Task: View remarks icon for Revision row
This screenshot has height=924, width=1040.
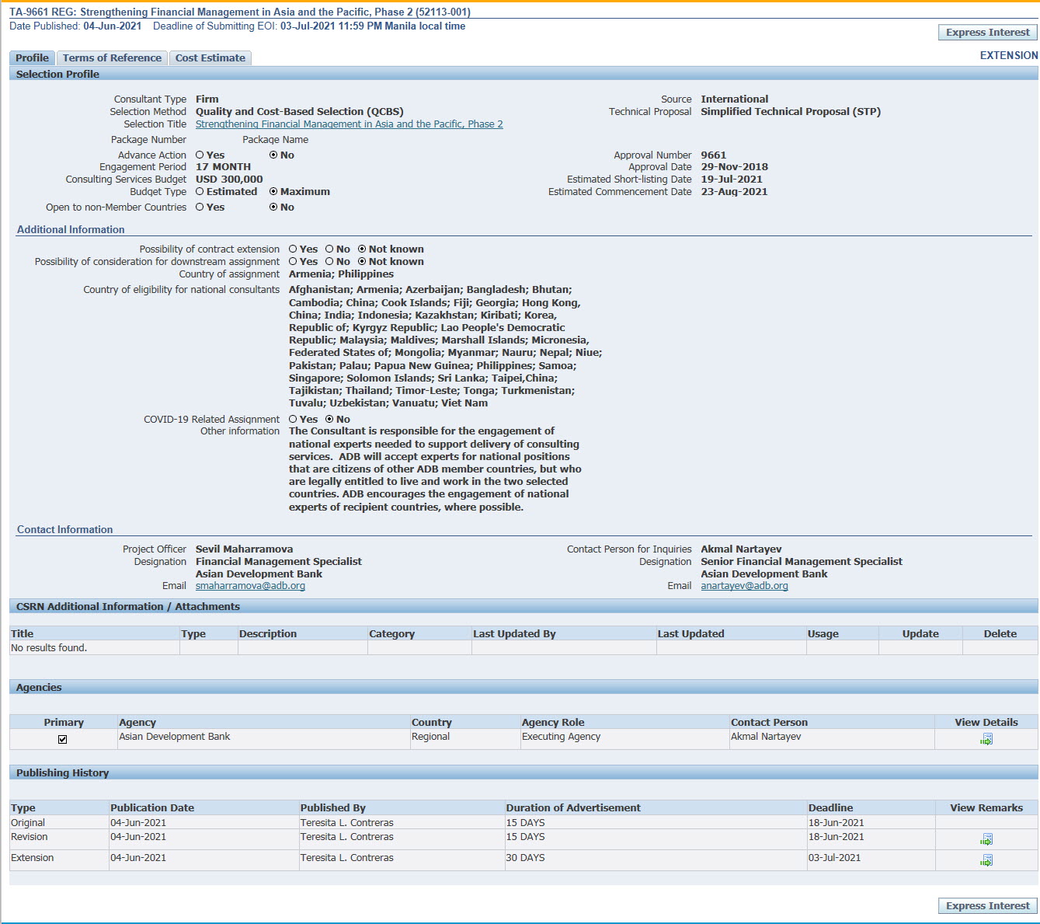Action: tap(986, 839)
